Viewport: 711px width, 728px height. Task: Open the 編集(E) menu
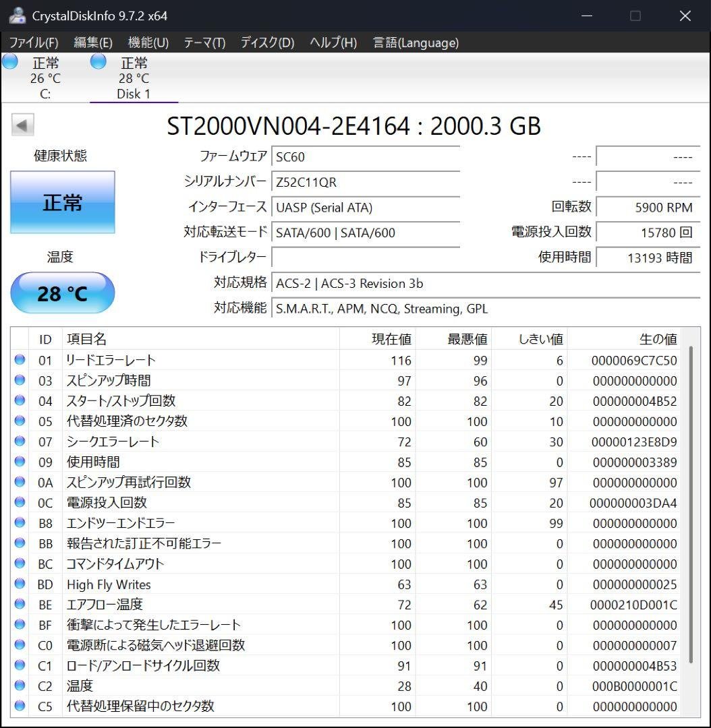(x=93, y=42)
